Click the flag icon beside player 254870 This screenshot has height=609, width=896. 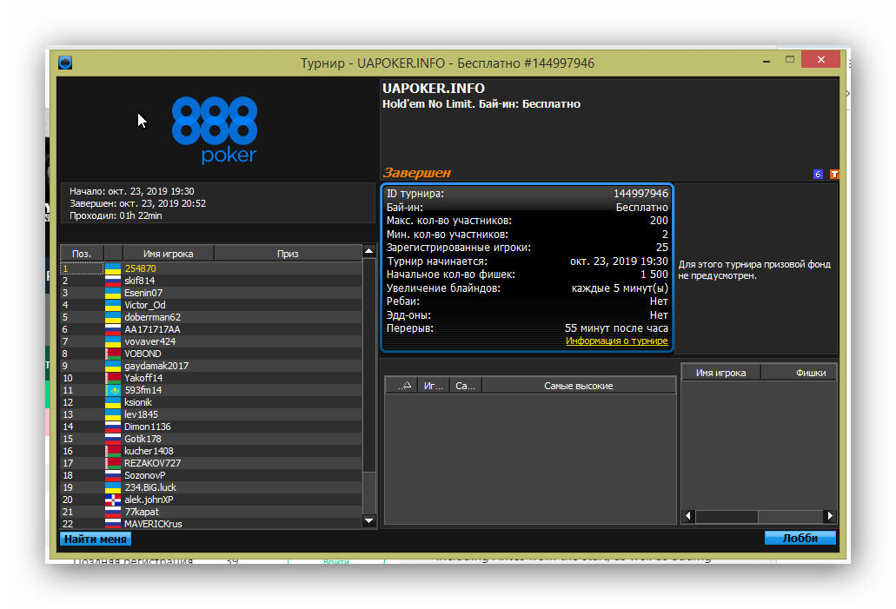point(113,268)
